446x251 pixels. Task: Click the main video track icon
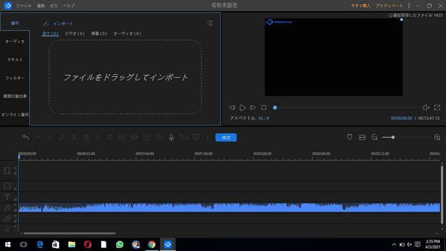pos(7,171)
